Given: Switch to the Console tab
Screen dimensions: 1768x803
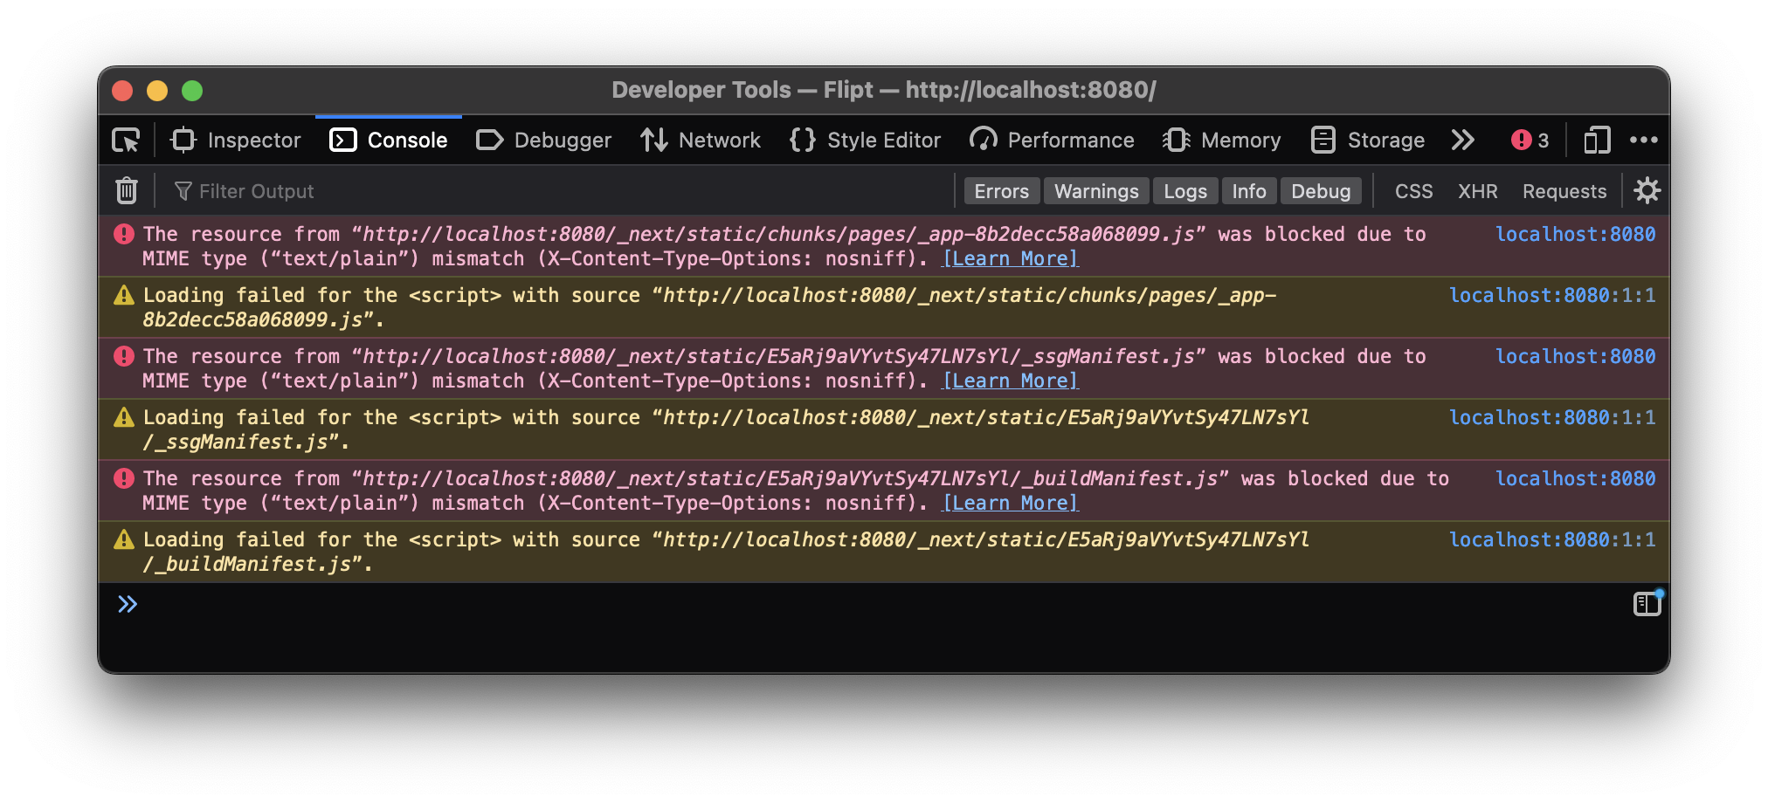Looking at the screenshot, I should pos(389,141).
